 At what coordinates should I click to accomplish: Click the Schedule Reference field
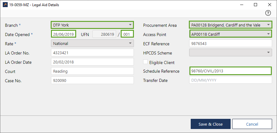(230, 71)
